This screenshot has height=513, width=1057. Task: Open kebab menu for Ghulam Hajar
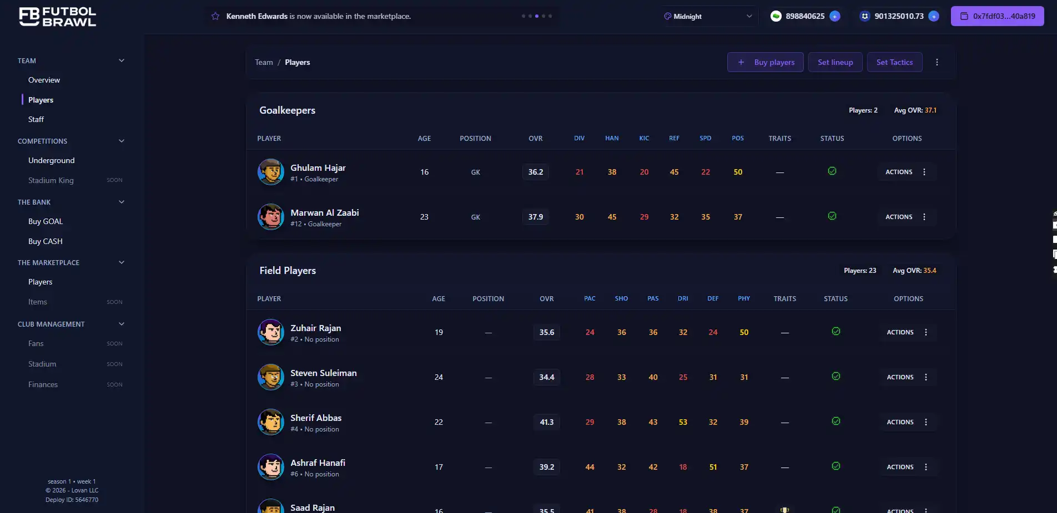[924, 172]
